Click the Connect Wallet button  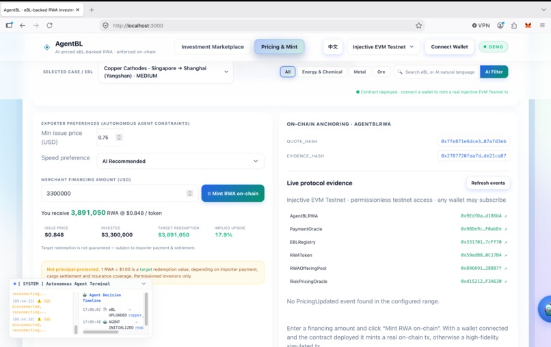(449, 47)
